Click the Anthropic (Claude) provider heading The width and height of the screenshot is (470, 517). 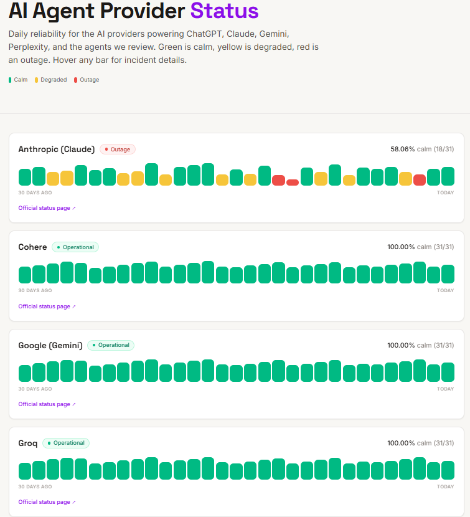pos(57,149)
